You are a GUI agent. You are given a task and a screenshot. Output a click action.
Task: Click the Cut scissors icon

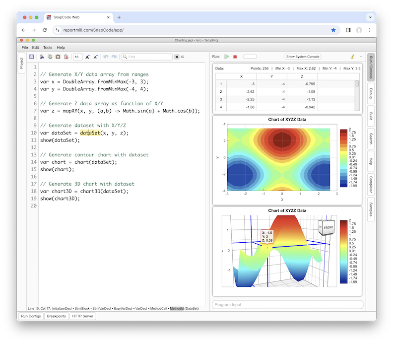coord(42,57)
